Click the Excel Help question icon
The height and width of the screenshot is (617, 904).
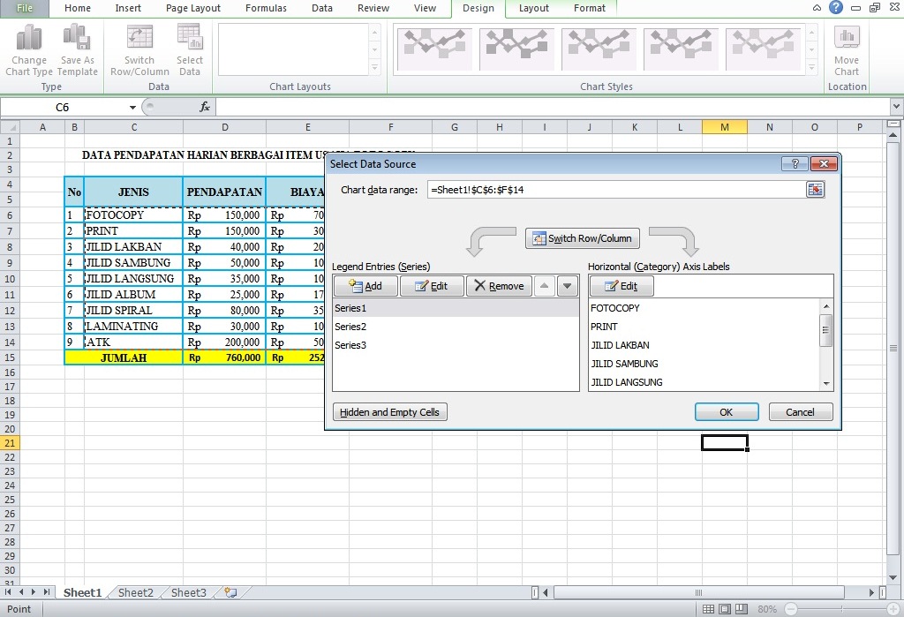[x=835, y=7]
